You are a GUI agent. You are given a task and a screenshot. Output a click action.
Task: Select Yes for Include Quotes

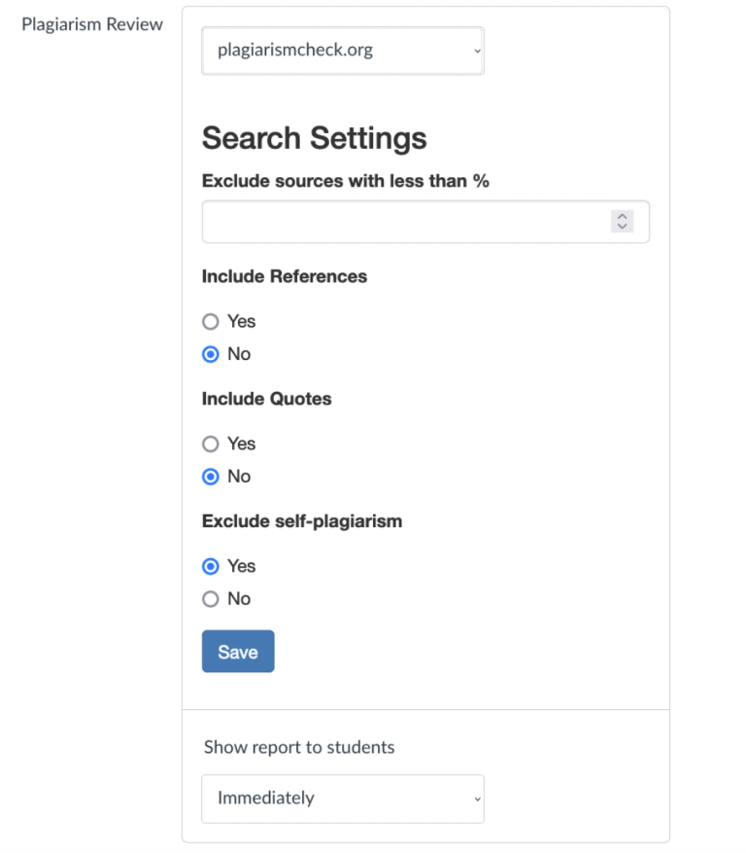point(210,444)
